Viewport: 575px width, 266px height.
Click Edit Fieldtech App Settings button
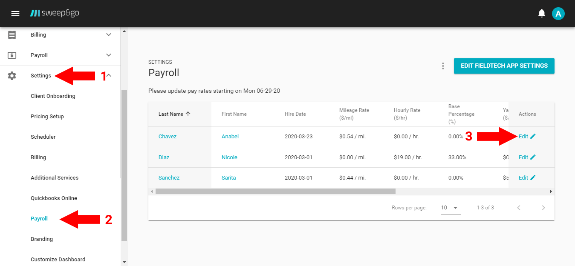[504, 66]
